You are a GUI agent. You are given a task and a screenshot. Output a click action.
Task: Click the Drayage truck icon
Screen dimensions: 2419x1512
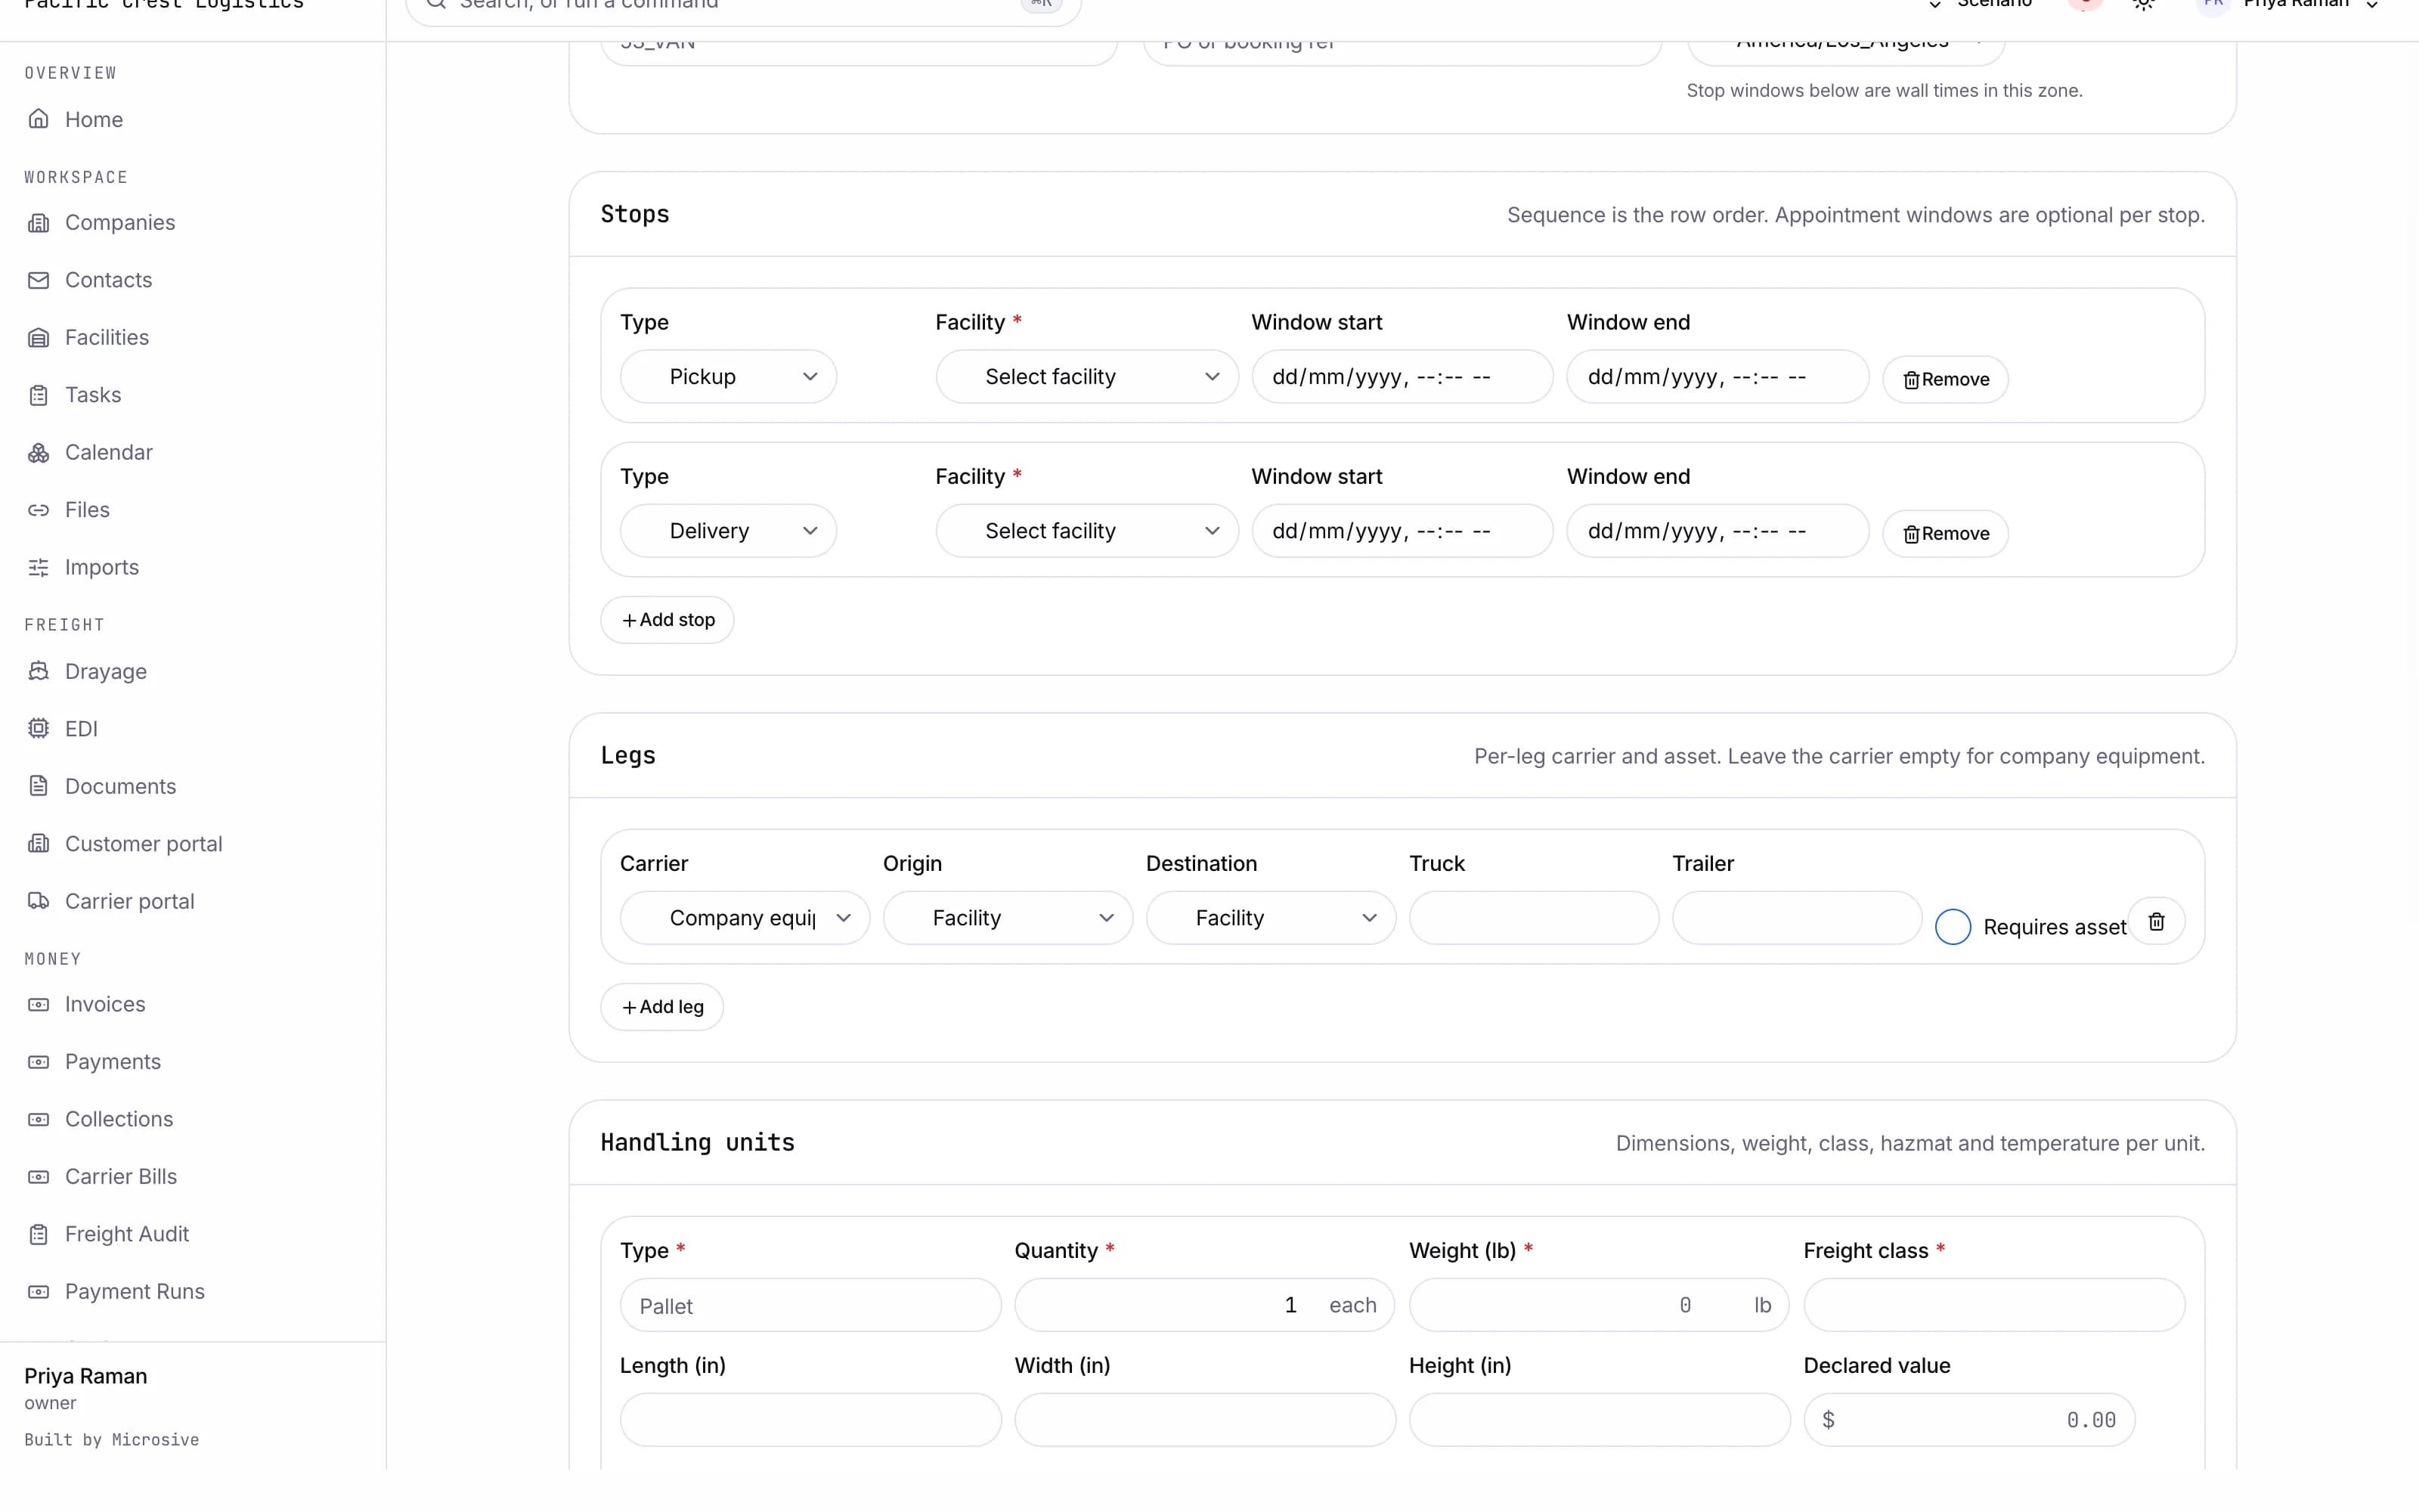click(38, 671)
